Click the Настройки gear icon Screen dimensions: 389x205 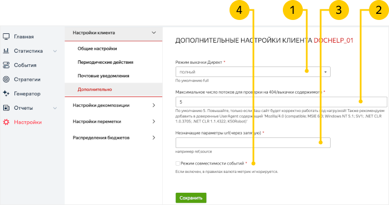click(x=6, y=122)
